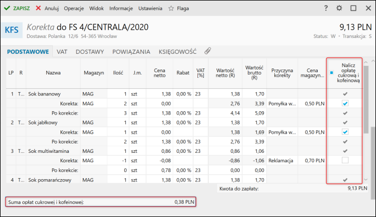Uncheck sugar fee for Sok bananowy correction

pos(345,104)
